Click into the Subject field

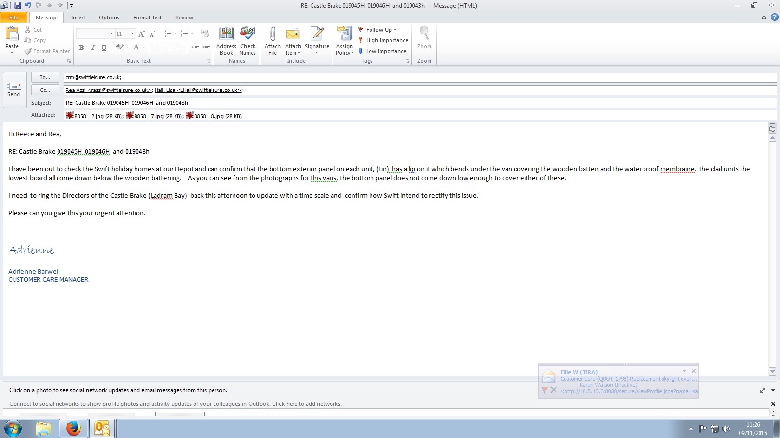point(420,103)
